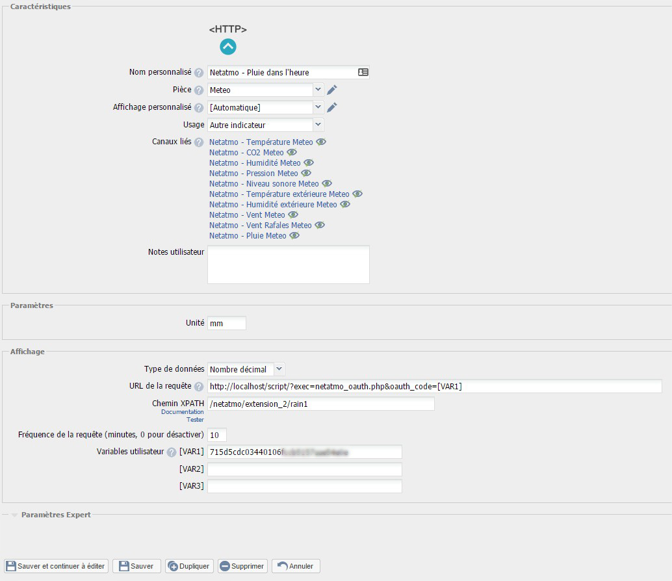The height and width of the screenshot is (581, 672).
Task: Click into the Chemin XPATH input field
Action: pyautogui.click(x=320, y=404)
